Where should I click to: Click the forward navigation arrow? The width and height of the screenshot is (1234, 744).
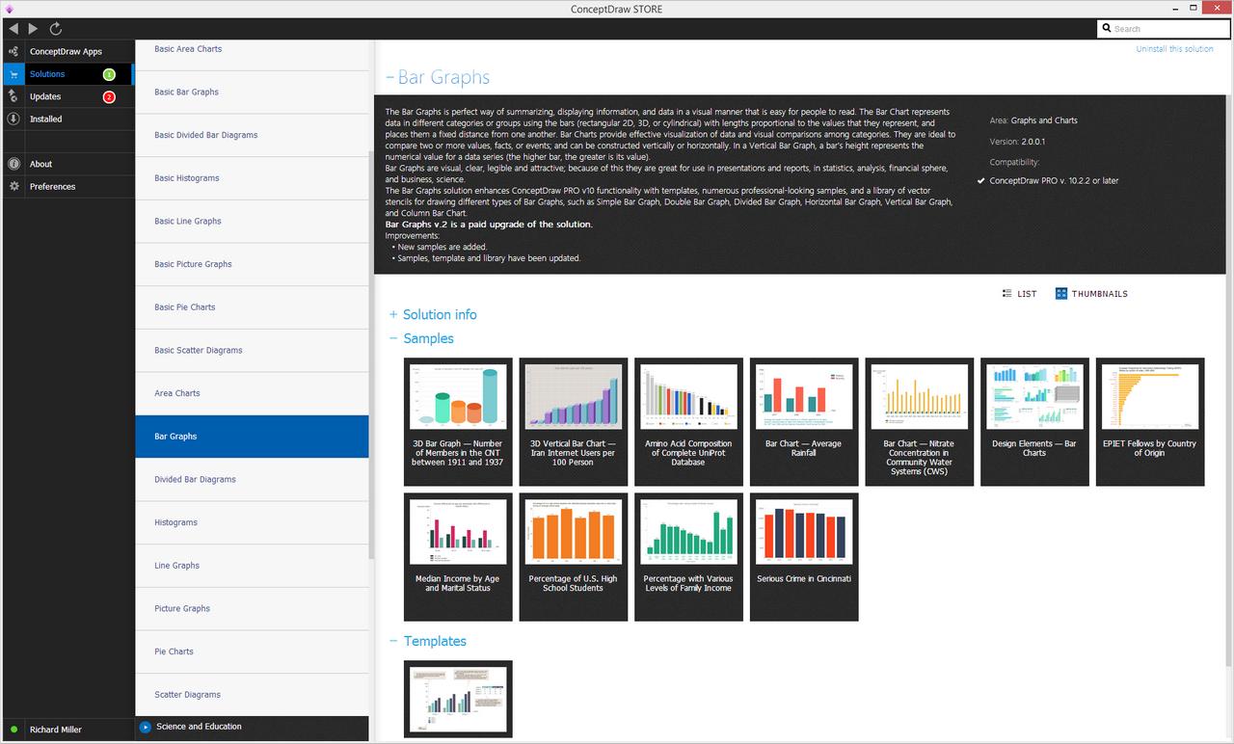point(34,29)
